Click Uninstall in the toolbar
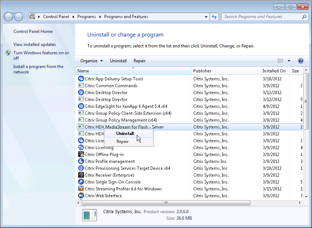Viewport: 312px width, 228px height. [x=118, y=61]
